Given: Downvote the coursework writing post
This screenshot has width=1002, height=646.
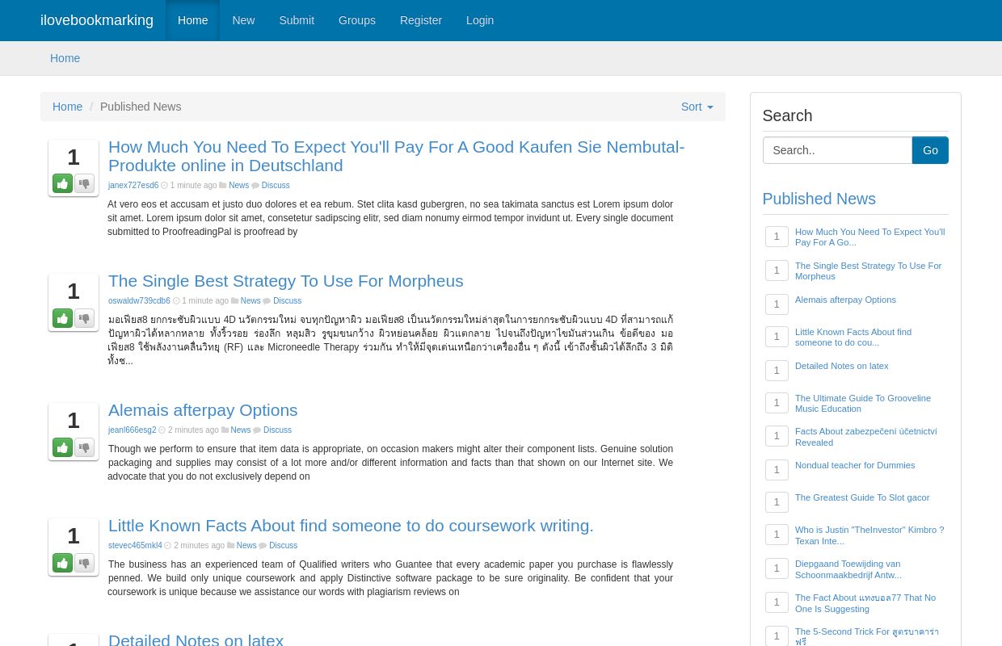Looking at the screenshot, I should pos(84,563).
